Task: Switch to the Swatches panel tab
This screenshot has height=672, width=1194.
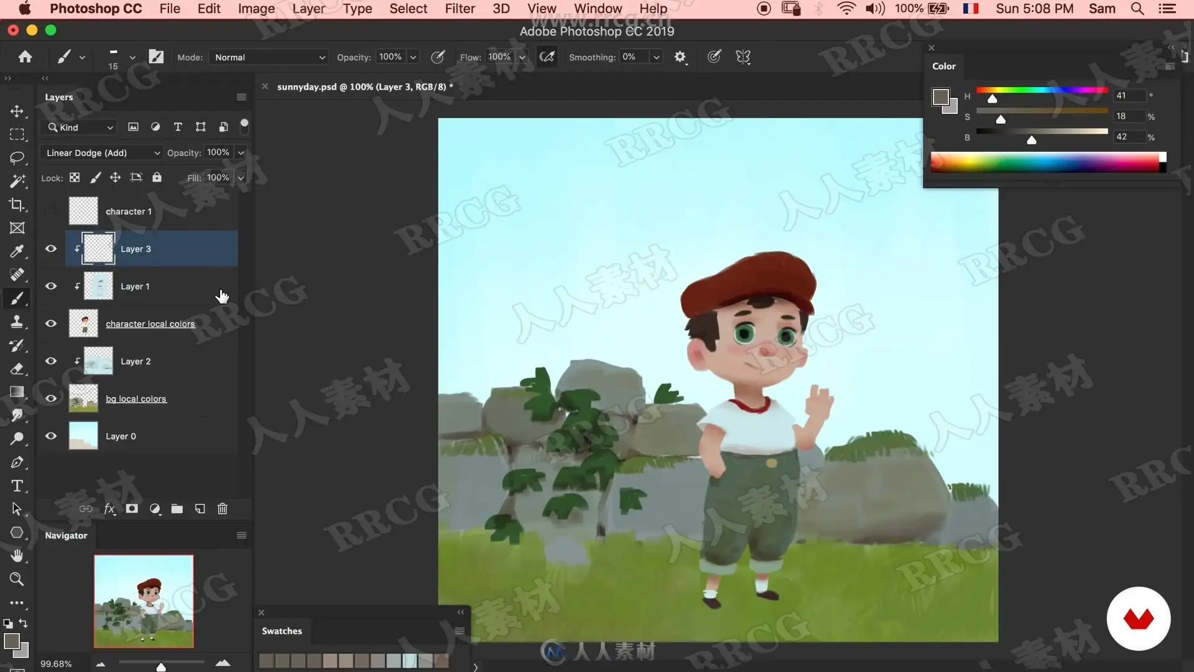Action: click(282, 631)
